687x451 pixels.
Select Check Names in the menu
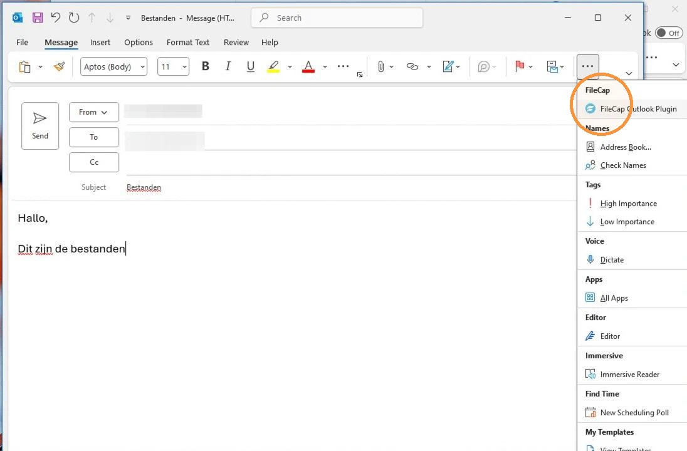pyautogui.click(x=632, y=165)
